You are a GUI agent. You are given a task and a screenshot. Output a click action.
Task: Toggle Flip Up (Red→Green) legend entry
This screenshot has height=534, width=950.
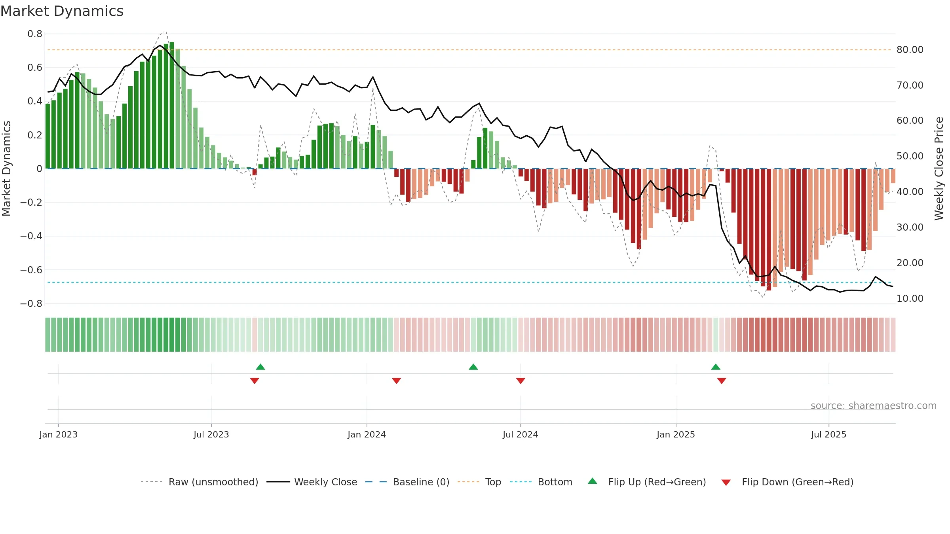(647, 482)
